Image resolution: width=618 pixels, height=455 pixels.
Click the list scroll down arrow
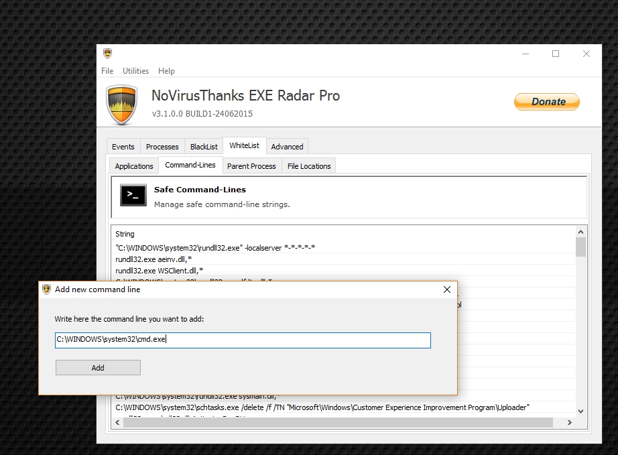coord(580,411)
